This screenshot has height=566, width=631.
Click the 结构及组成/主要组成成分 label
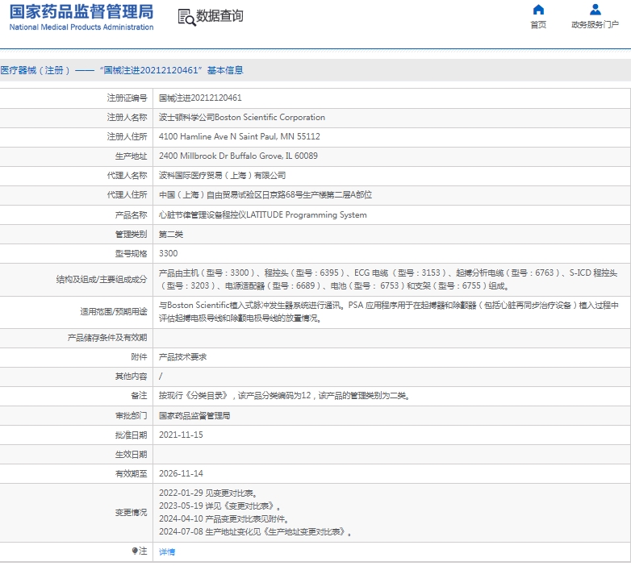click(102, 280)
